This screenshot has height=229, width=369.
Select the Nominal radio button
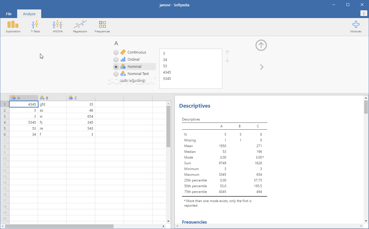116,67
